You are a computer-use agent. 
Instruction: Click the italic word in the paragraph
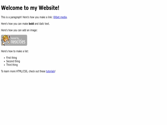click(x=42, y=24)
